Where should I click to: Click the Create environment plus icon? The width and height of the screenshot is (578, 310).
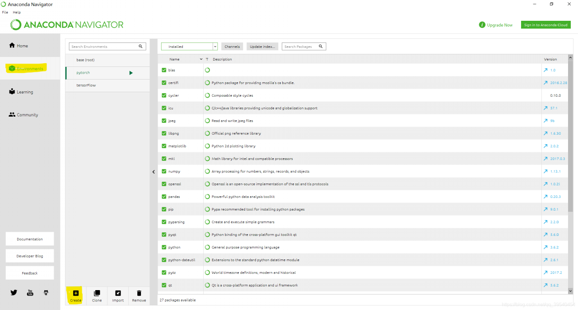[75, 293]
